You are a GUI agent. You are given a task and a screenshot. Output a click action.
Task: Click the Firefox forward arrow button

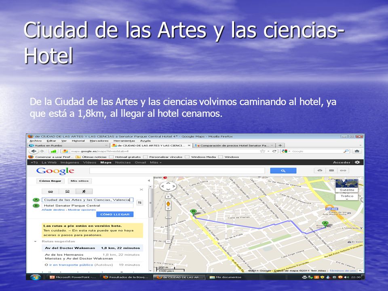point(42,151)
